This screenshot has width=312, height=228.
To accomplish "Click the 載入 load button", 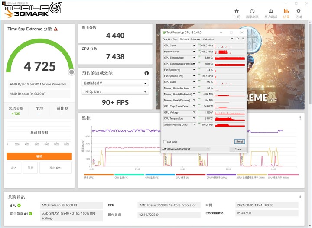I will (14, 168).
